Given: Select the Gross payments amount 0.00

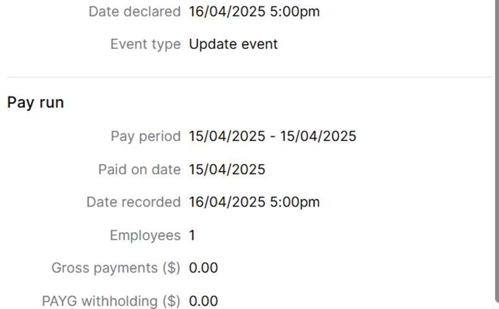Looking at the screenshot, I should (x=203, y=268).
